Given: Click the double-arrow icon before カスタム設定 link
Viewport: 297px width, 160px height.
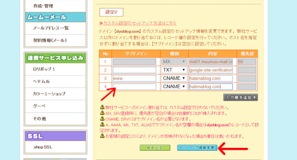Looking at the screenshot, I should (101, 23).
